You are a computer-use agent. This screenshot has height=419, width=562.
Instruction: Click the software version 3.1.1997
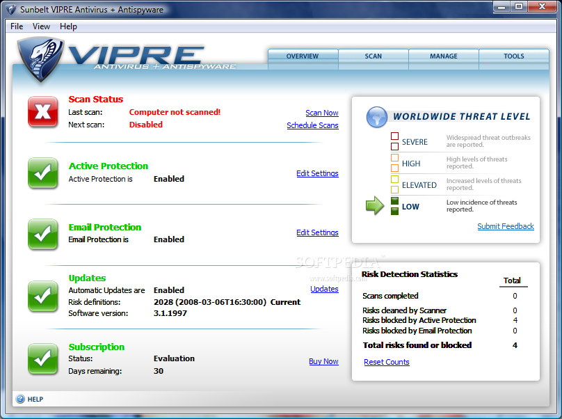(170, 313)
